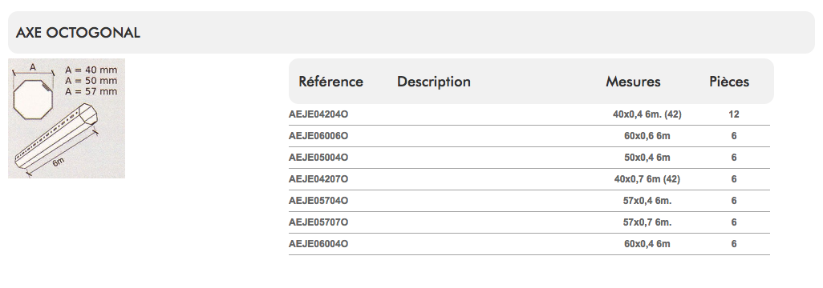The width and height of the screenshot is (823, 288).
Task: Select reference AEJE05004O
Action: [x=318, y=158]
